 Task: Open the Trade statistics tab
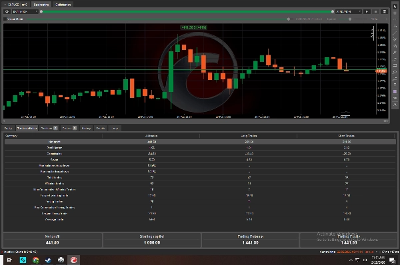click(27, 128)
